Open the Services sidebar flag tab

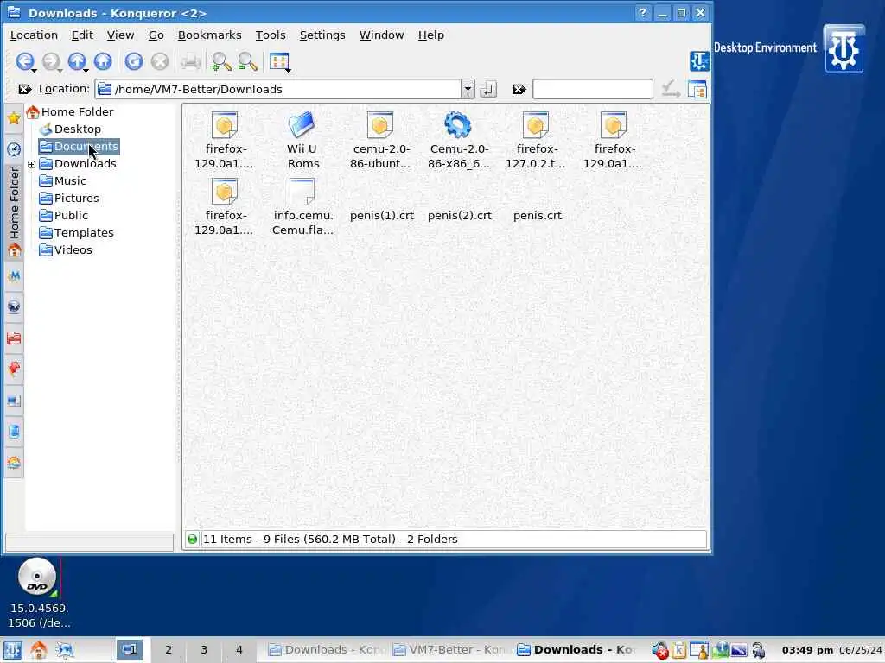pyautogui.click(x=14, y=369)
